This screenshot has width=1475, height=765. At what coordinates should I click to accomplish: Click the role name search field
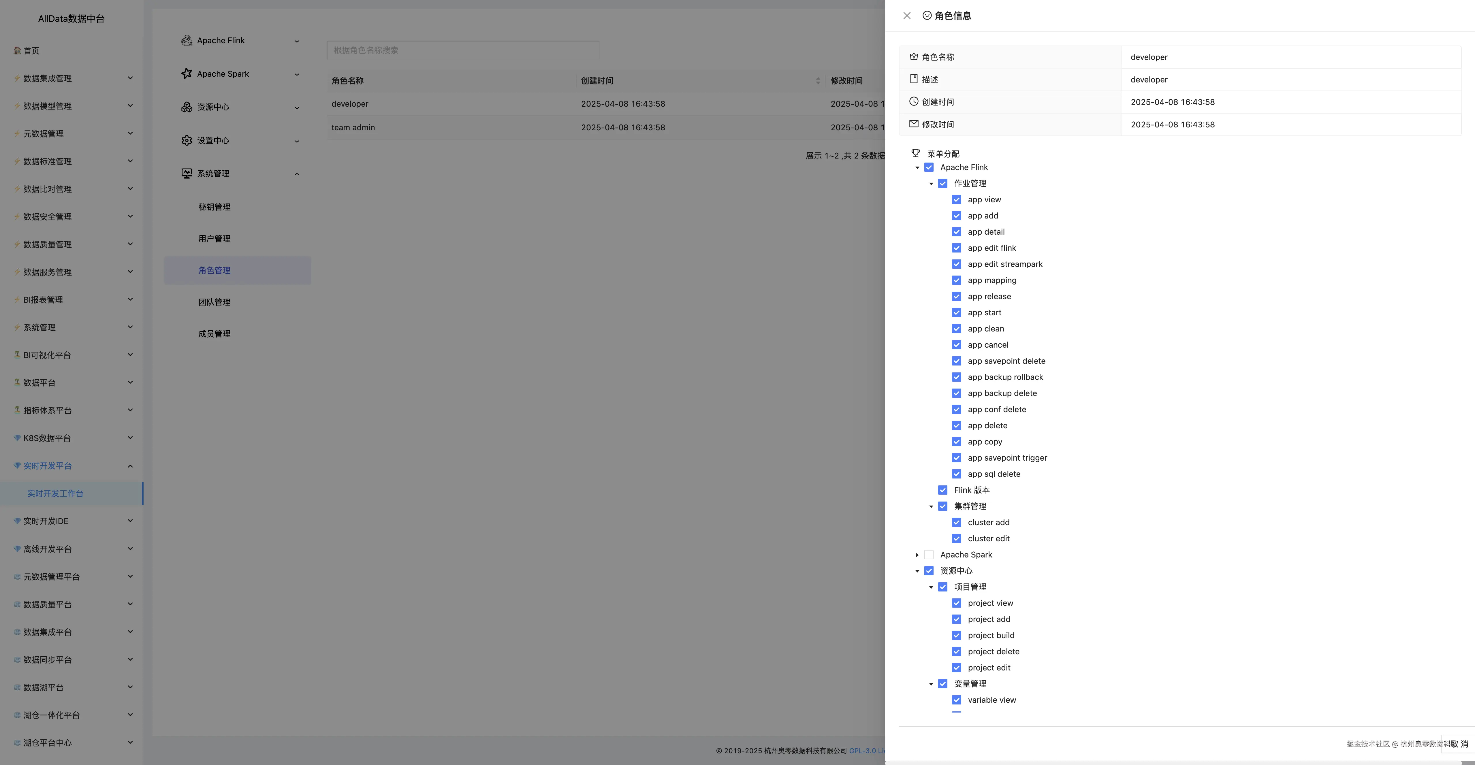pos(463,50)
